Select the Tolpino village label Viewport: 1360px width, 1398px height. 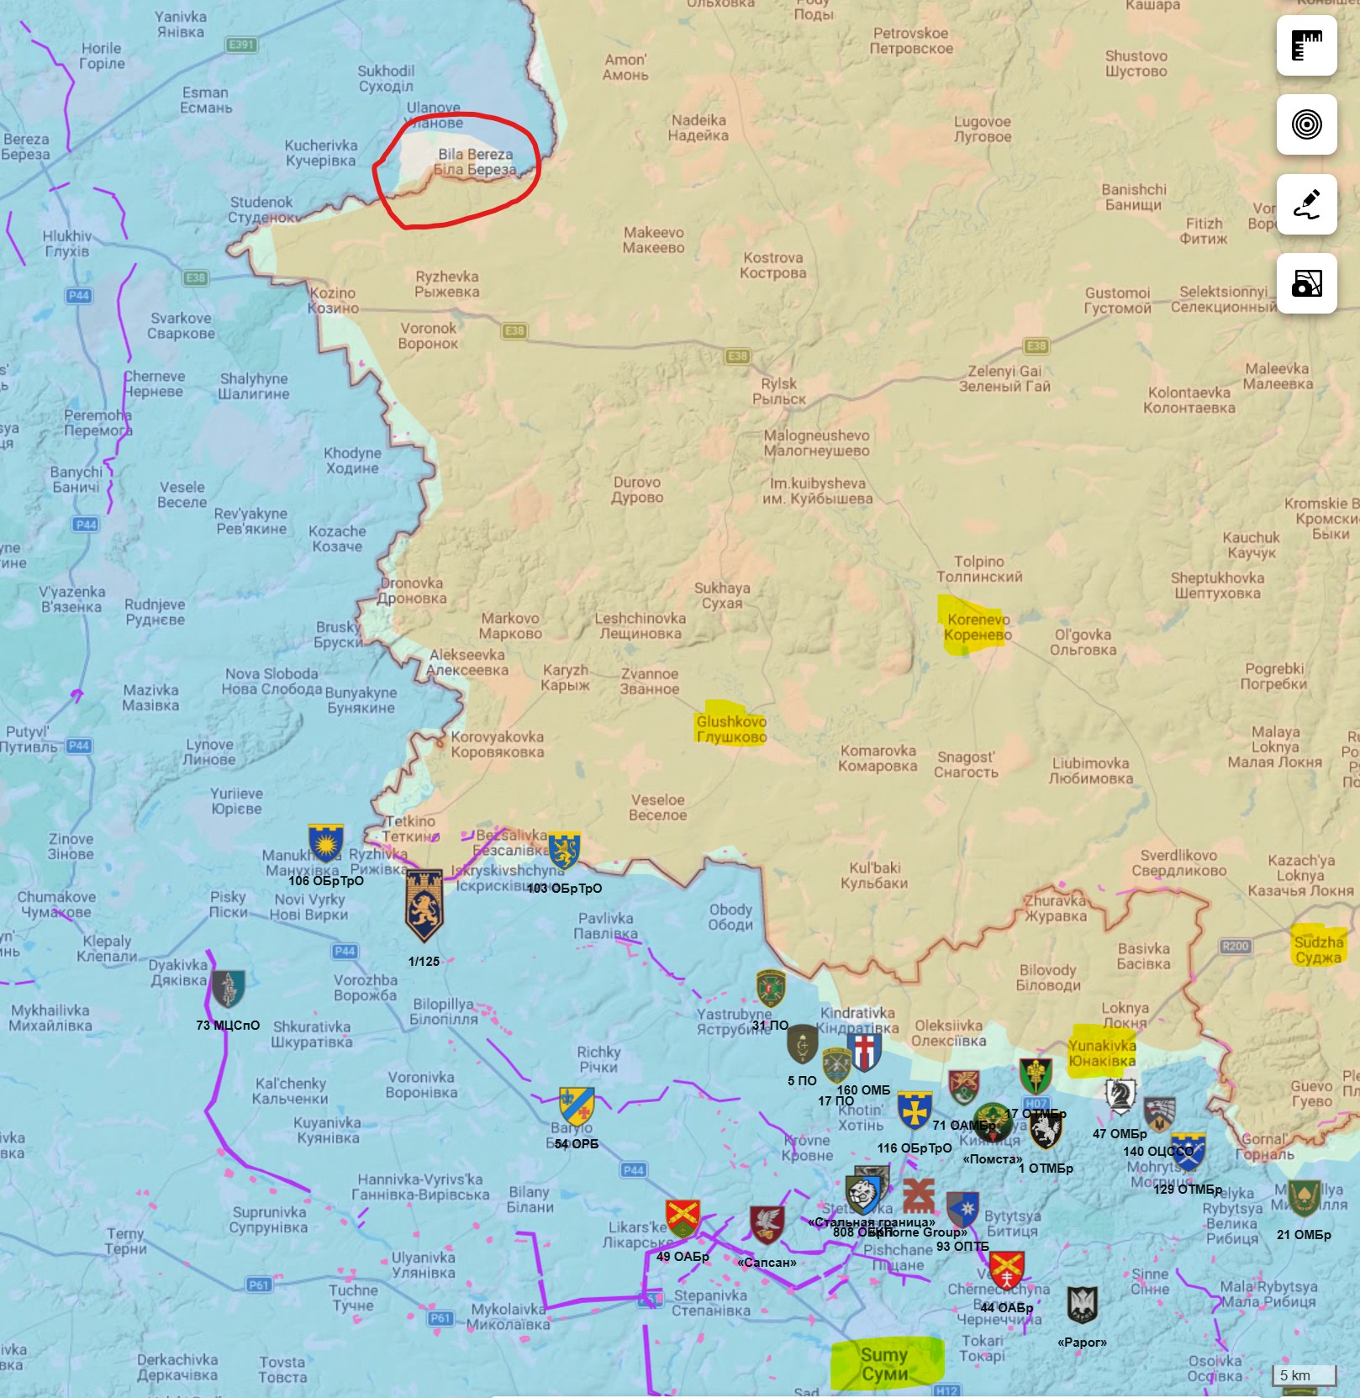click(x=979, y=568)
